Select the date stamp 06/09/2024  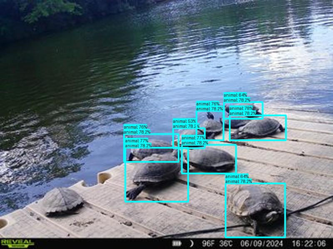click(261, 244)
